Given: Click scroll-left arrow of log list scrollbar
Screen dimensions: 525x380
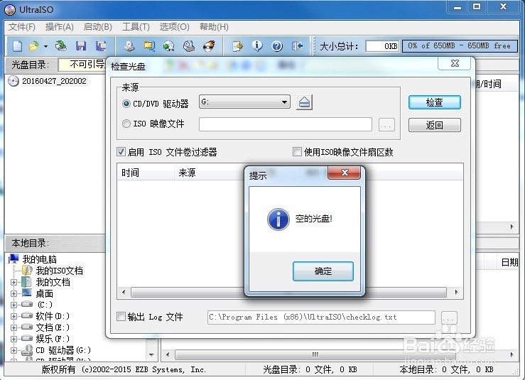Looking at the screenshot, I should tap(124, 293).
